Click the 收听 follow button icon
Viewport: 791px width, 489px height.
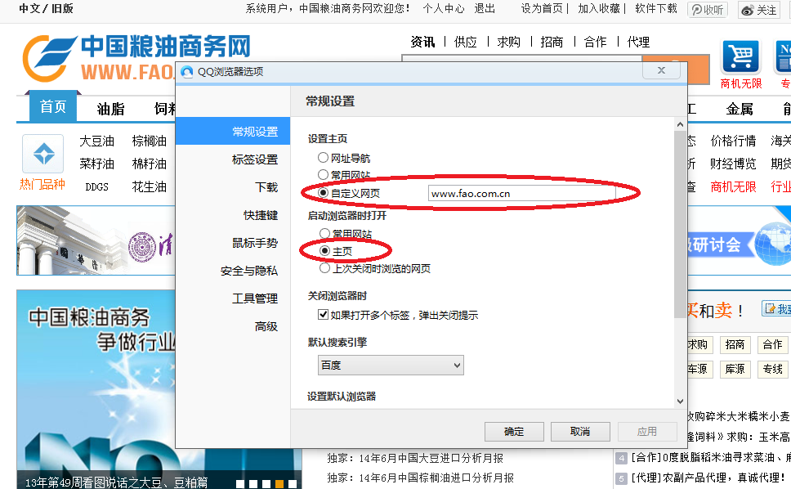[x=708, y=10]
